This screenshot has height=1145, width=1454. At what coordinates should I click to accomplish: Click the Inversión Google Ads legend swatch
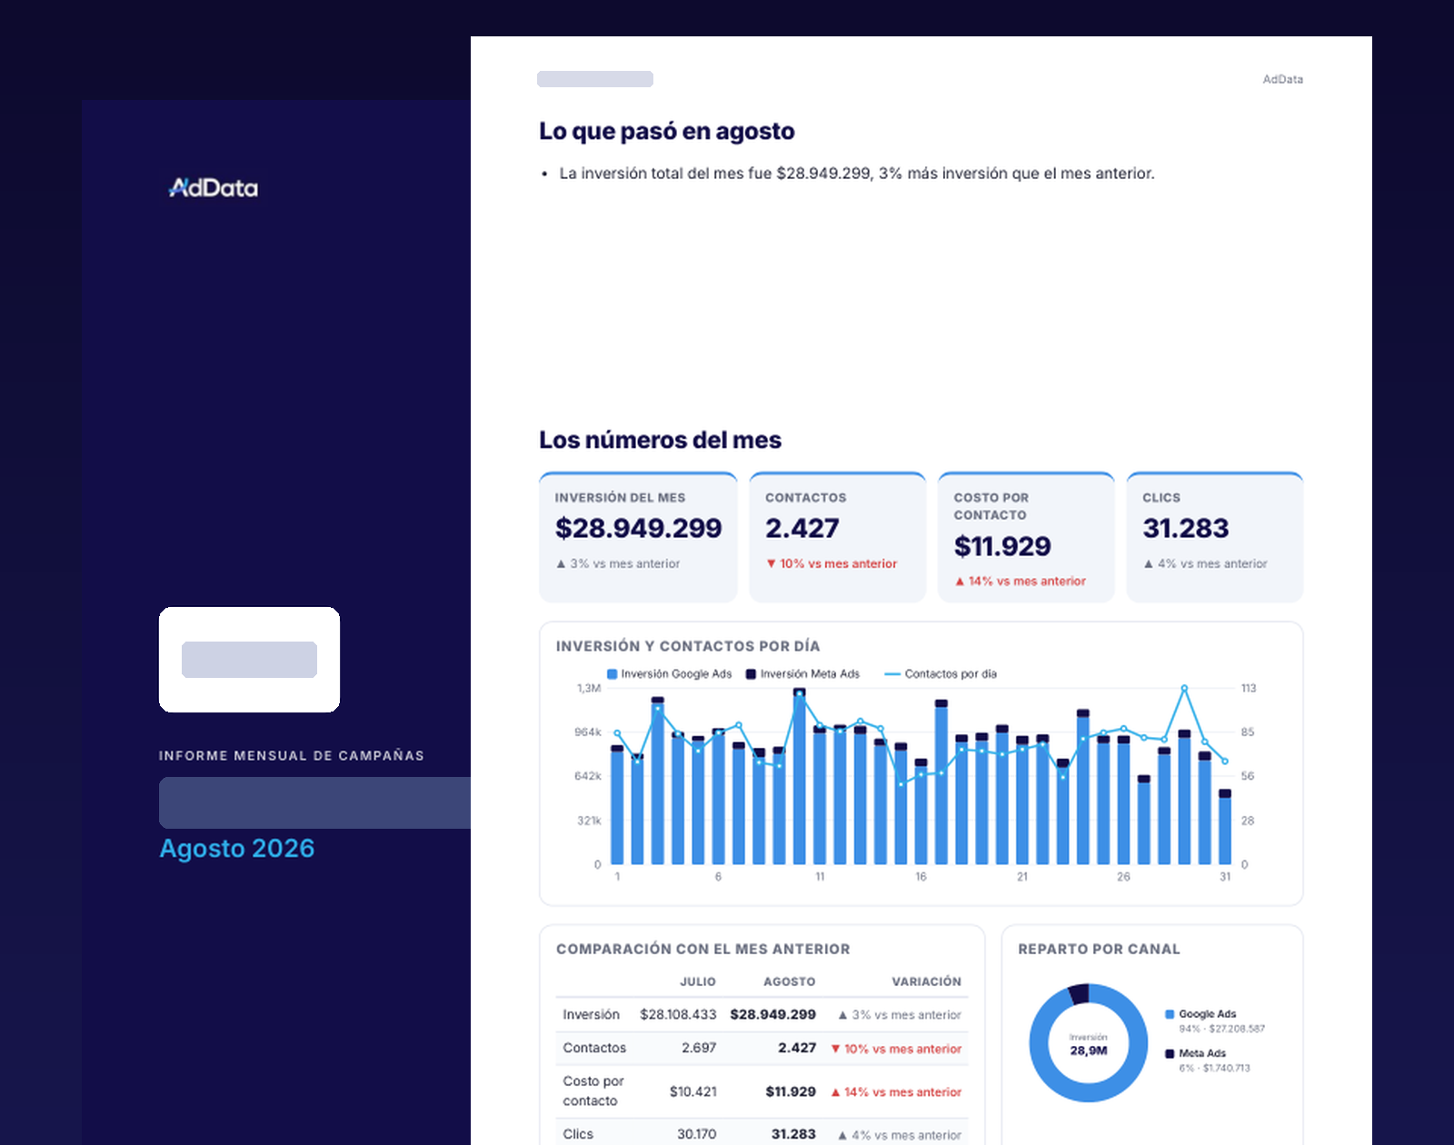[612, 674]
